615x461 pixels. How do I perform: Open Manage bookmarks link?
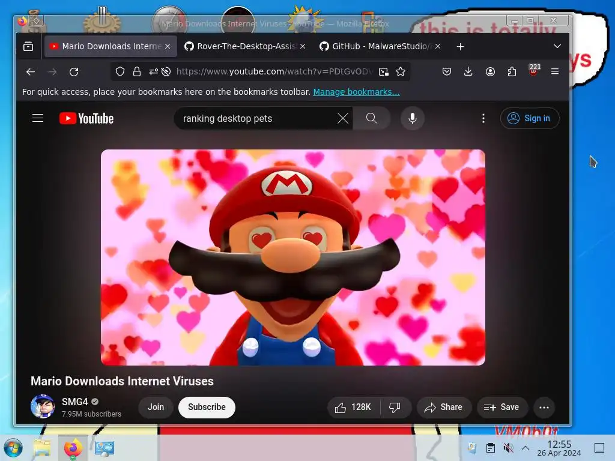point(356,92)
